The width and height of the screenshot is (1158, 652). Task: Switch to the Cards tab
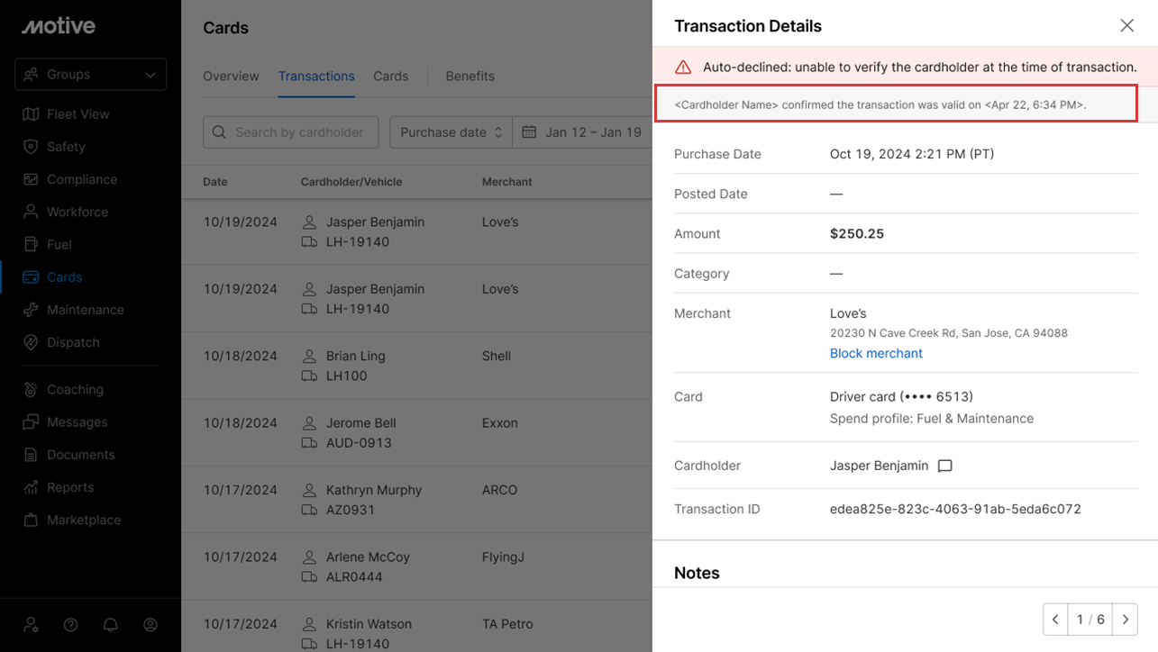(391, 77)
